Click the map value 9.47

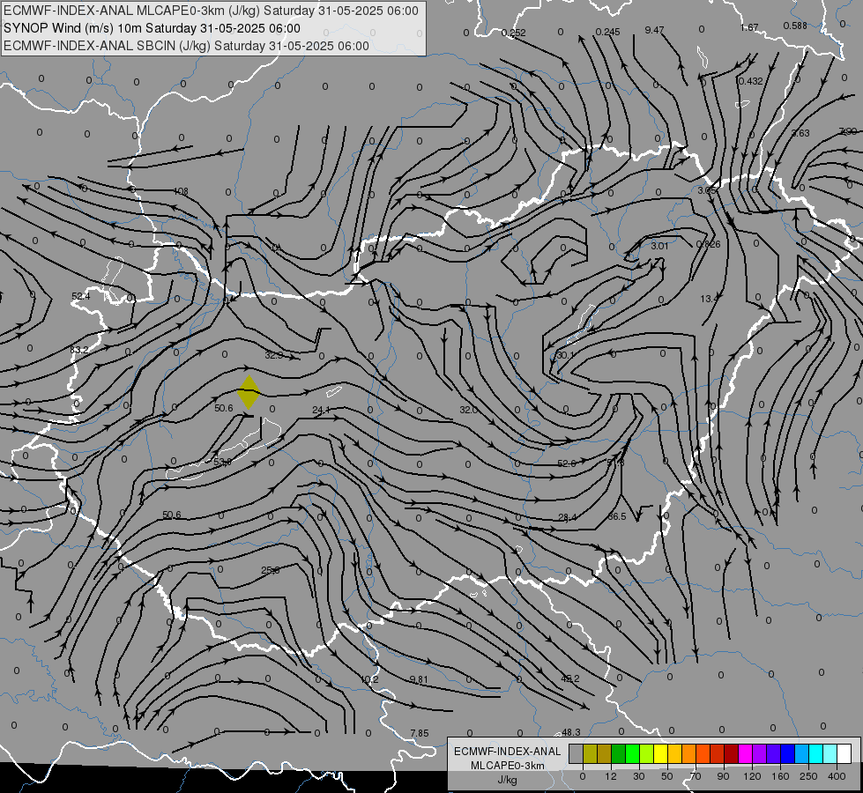(654, 30)
